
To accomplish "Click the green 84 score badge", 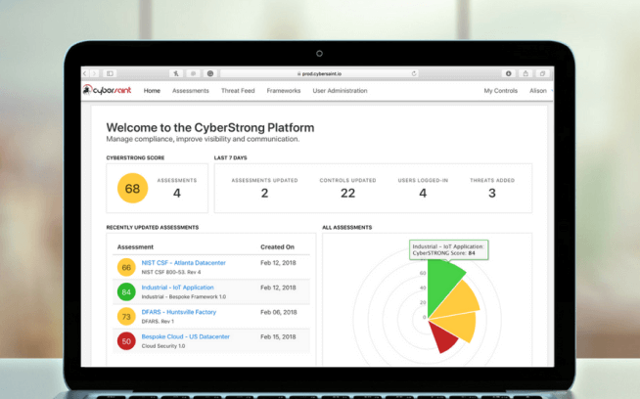I will [126, 291].
